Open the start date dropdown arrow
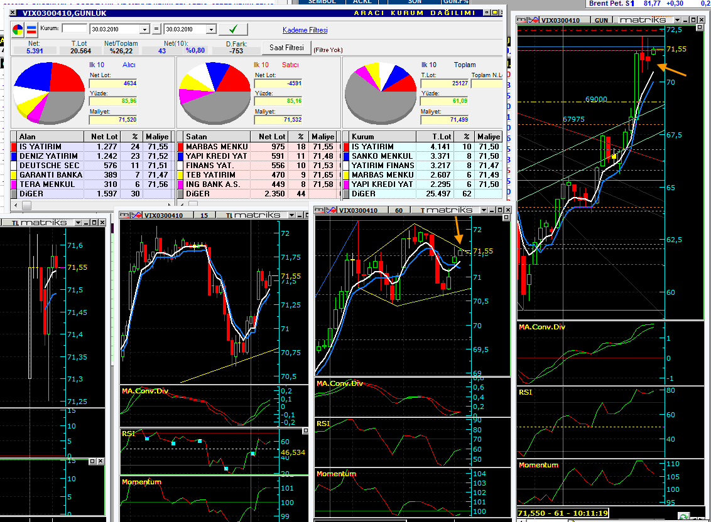711x522 pixels. click(x=144, y=29)
